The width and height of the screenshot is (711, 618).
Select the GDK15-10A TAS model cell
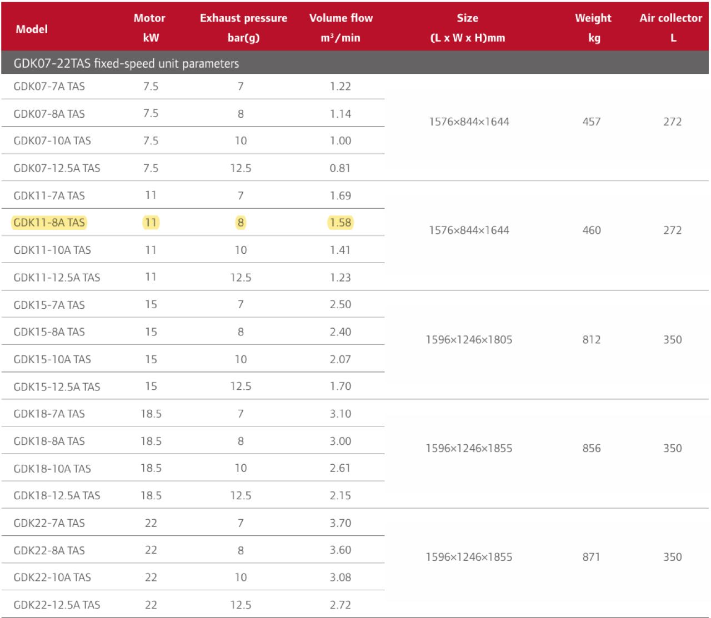[52, 359]
